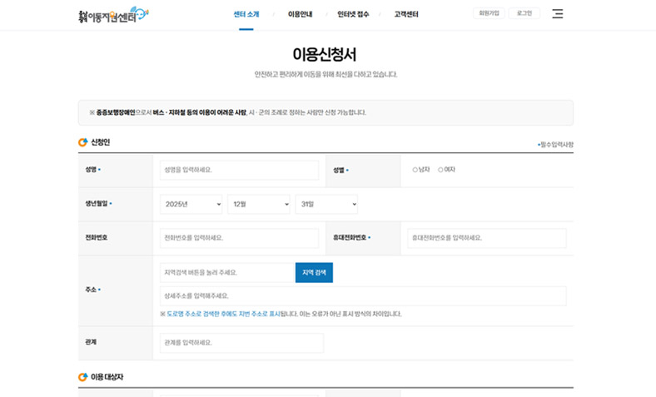This screenshot has width=656, height=397.
Task: Expand the birth month dropdown showing 12월
Action: pos(259,204)
